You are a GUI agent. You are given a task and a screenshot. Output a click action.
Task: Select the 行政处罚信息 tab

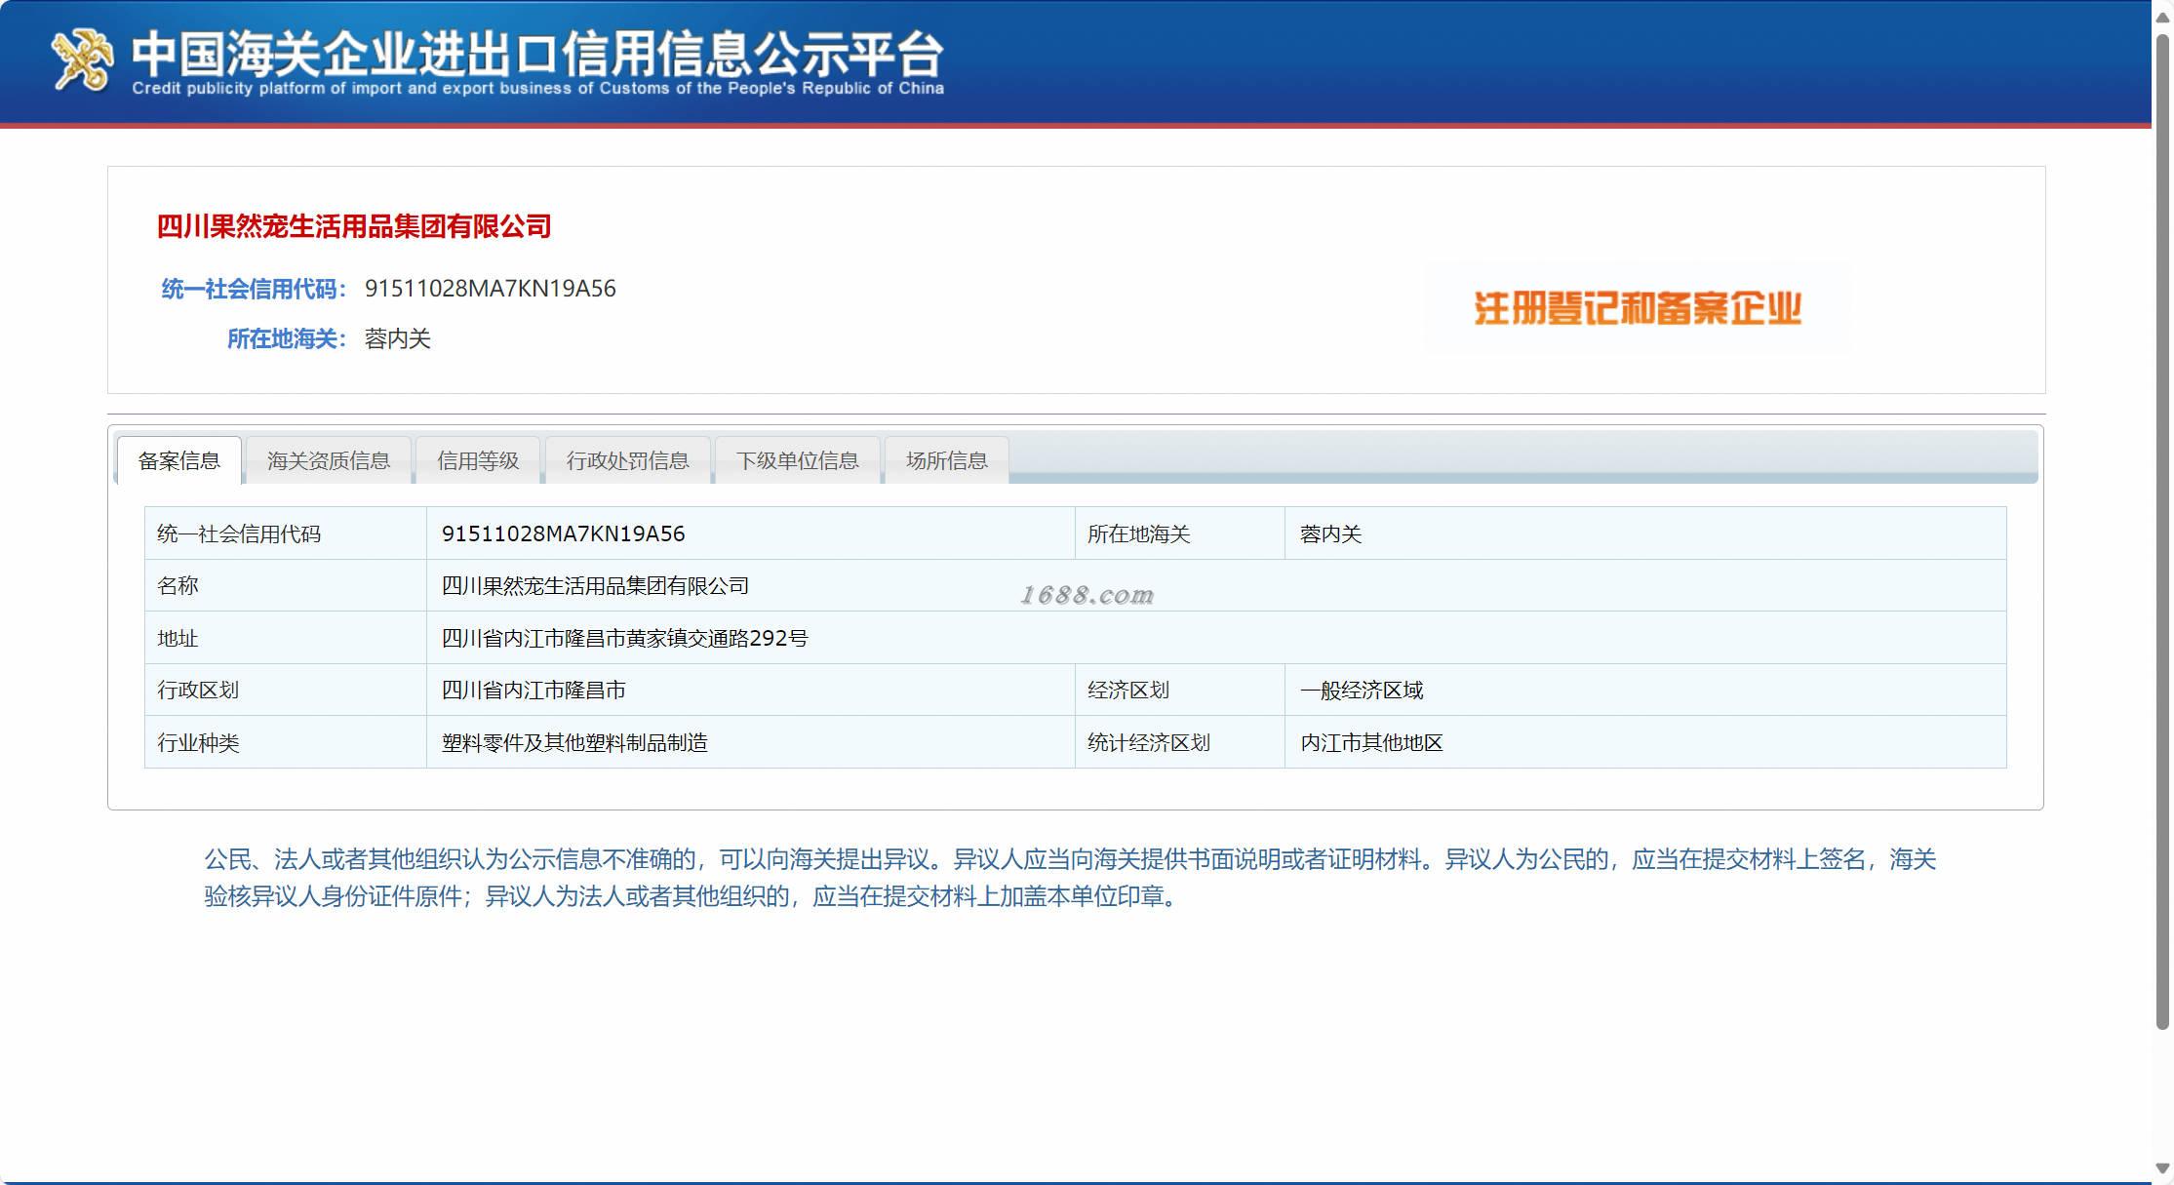pyautogui.click(x=627, y=460)
